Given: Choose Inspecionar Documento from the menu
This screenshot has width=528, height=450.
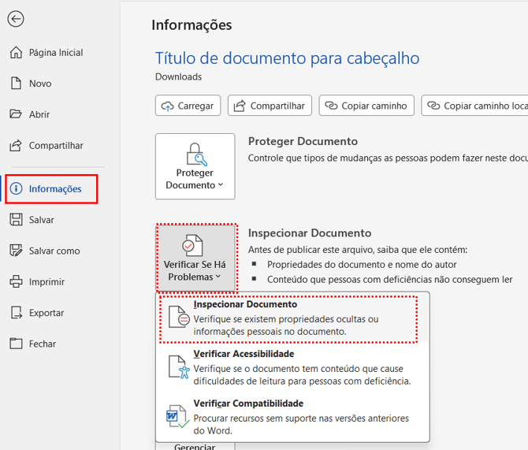Looking at the screenshot, I should tap(288, 318).
